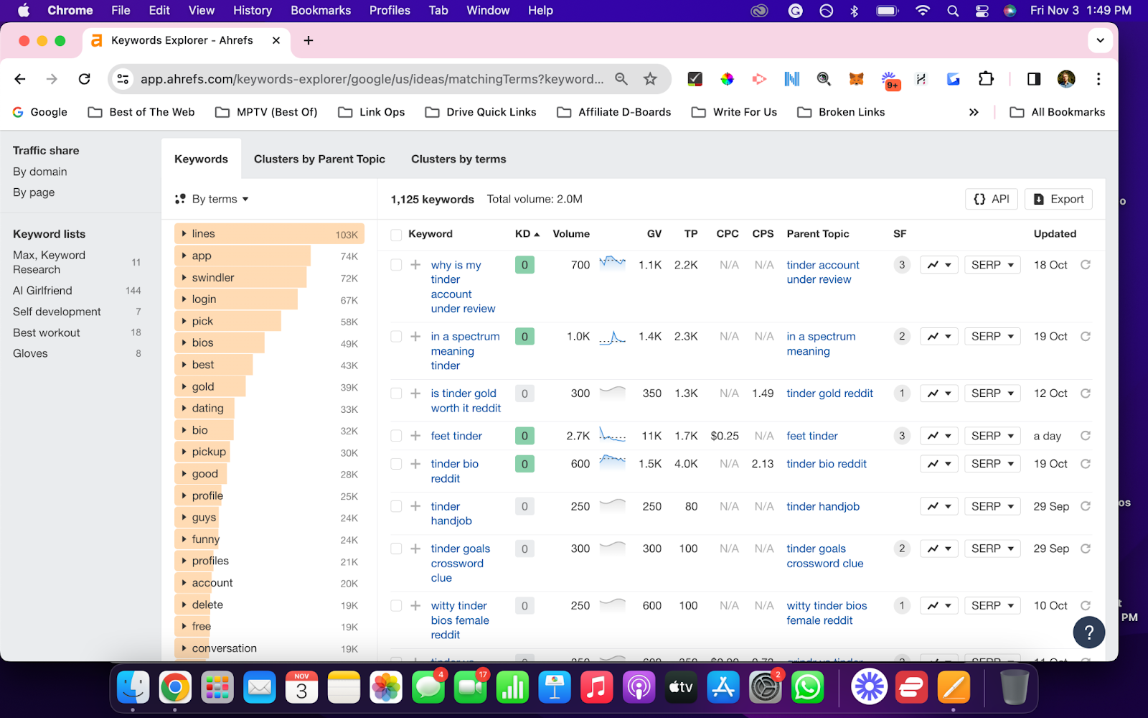Click the grouping icon beside "By terms"
The width and height of the screenshot is (1148, 718).
[x=179, y=199]
